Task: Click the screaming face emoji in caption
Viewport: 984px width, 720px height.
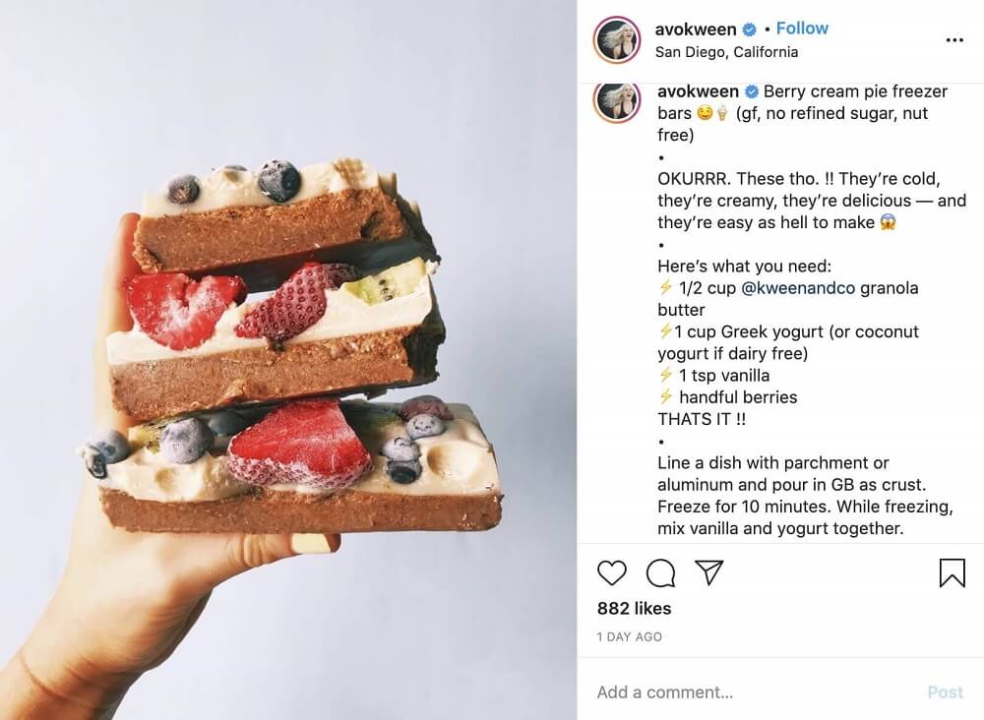Action: (x=887, y=222)
